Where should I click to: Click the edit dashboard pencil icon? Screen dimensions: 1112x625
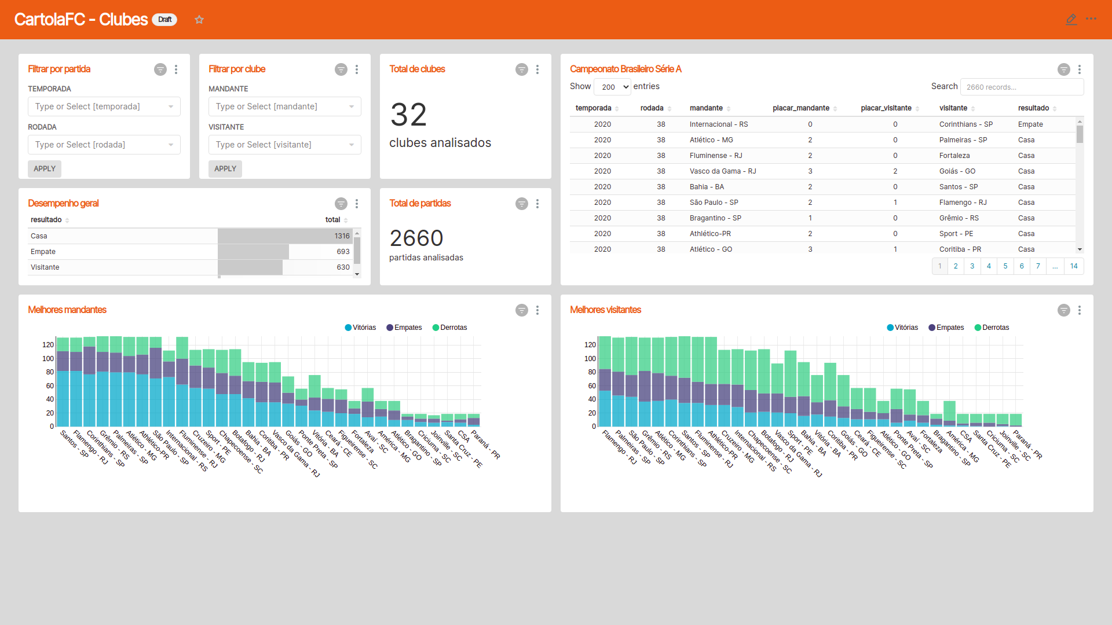tap(1071, 20)
